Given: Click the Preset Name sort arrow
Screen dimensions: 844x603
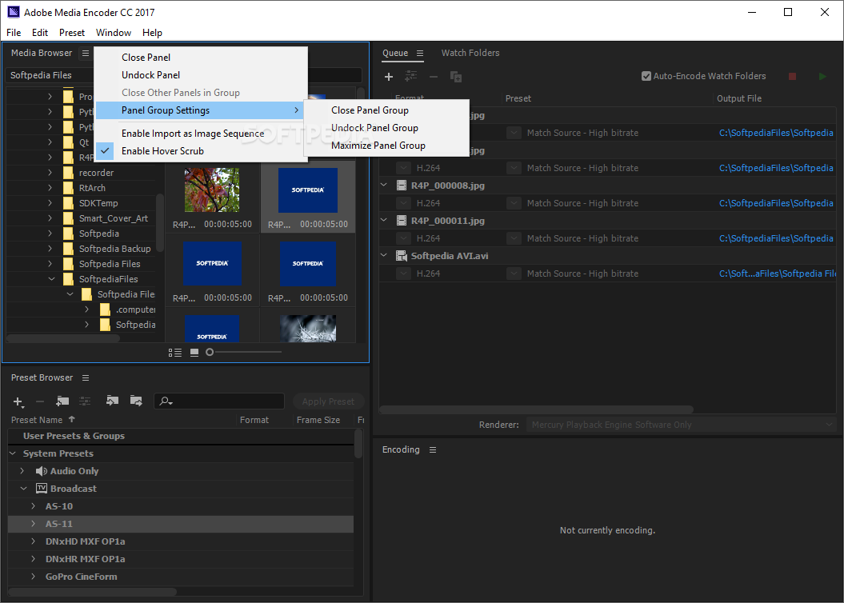Looking at the screenshot, I should pyautogui.click(x=71, y=419).
